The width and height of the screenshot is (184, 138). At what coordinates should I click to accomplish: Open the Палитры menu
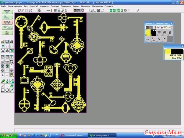click(x=55, y=6)
